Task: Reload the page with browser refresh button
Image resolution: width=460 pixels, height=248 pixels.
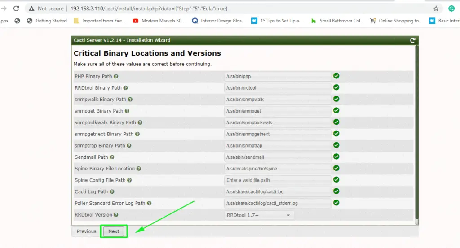Action: click(16, 9)
